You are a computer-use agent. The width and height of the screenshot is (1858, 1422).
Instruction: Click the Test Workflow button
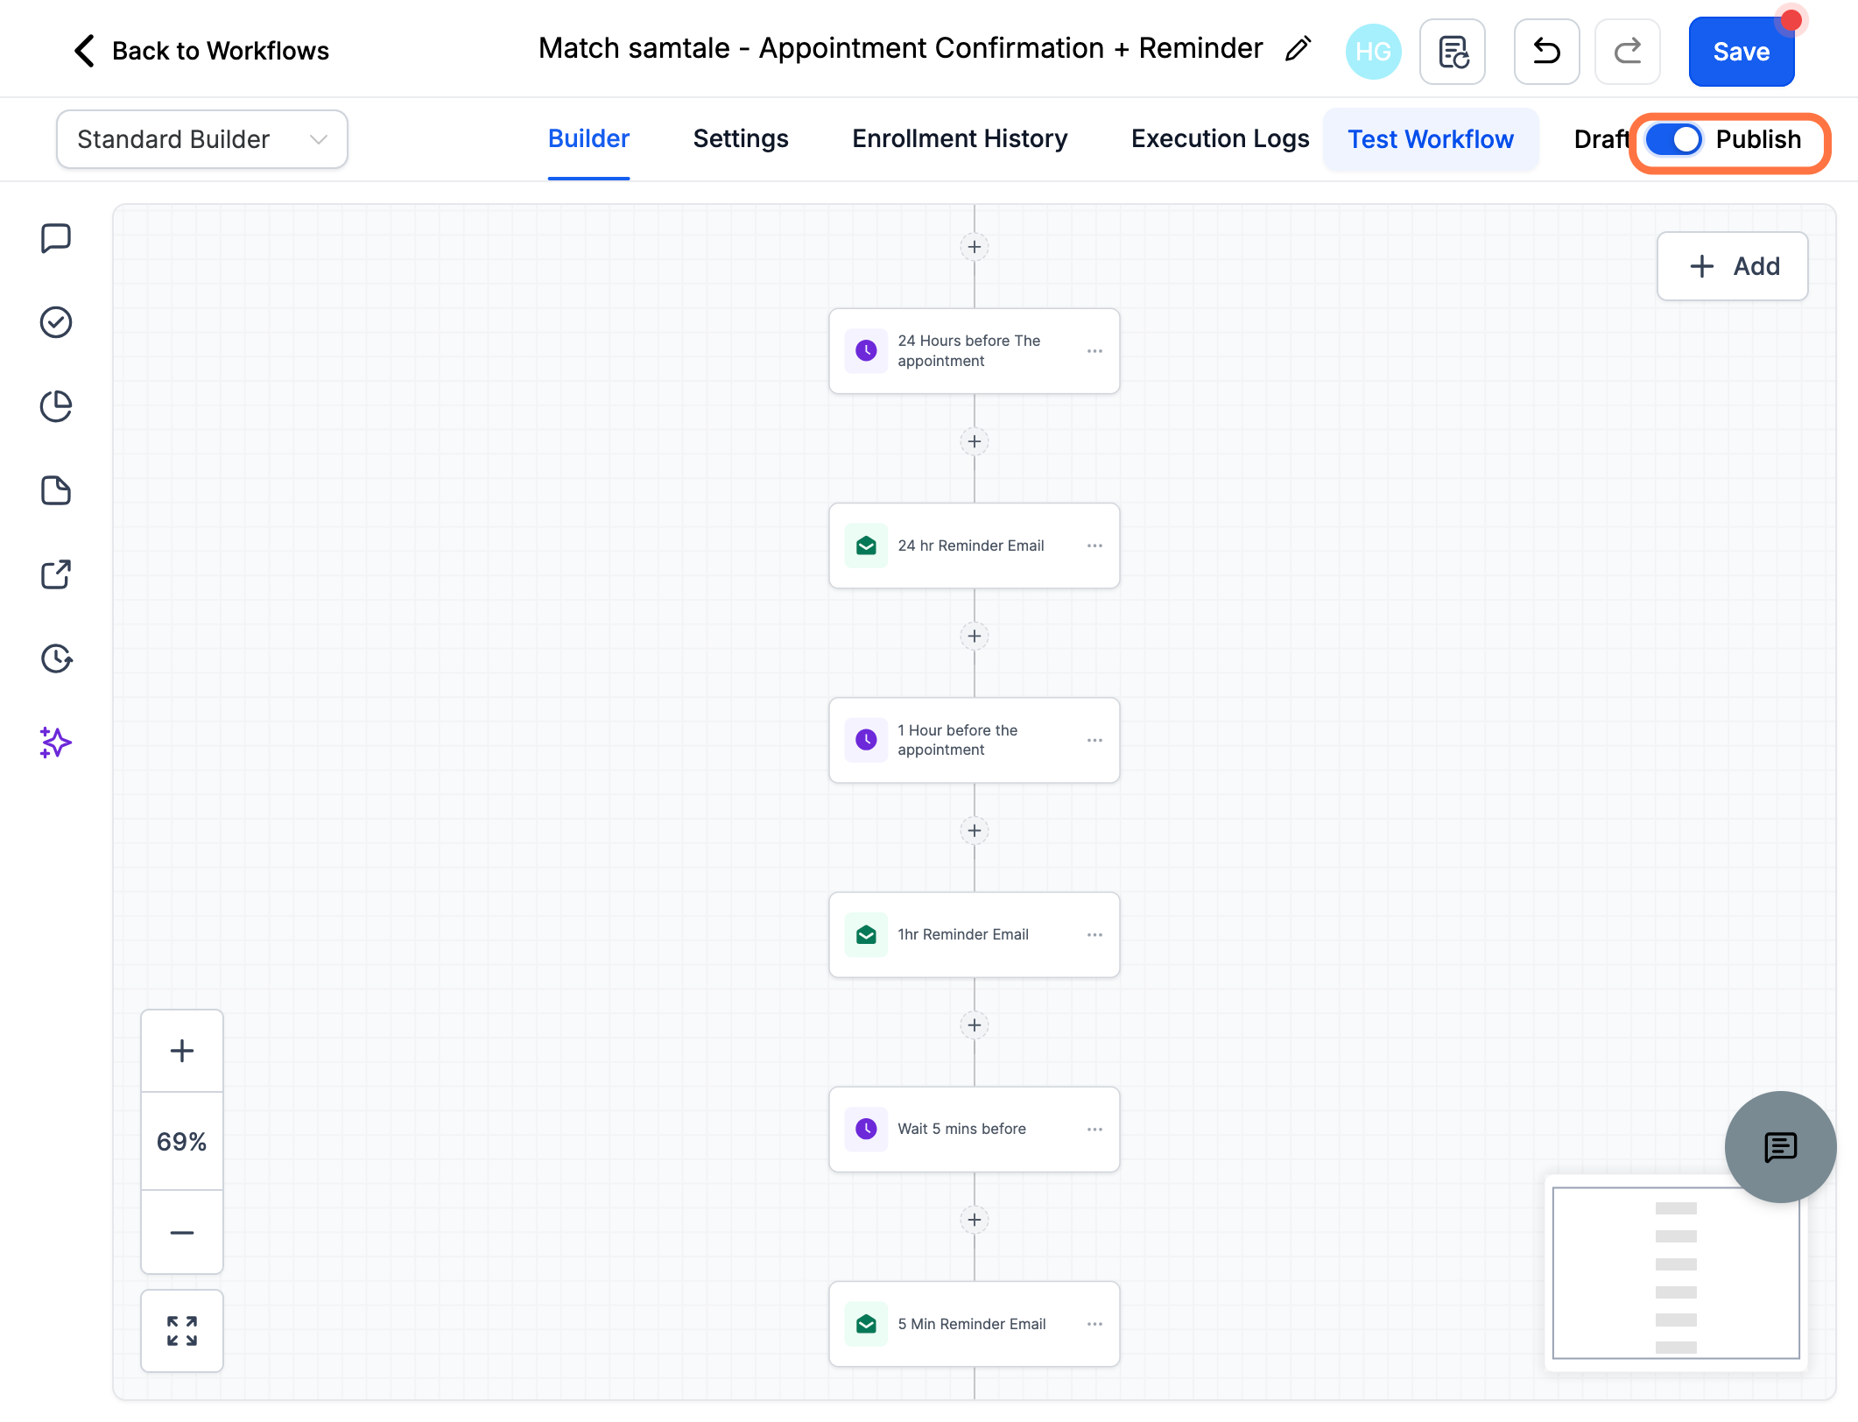coord(1431,139)
